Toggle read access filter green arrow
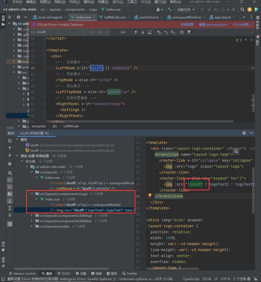The width and height of the screenshot is (261, 282). point(10,180)
